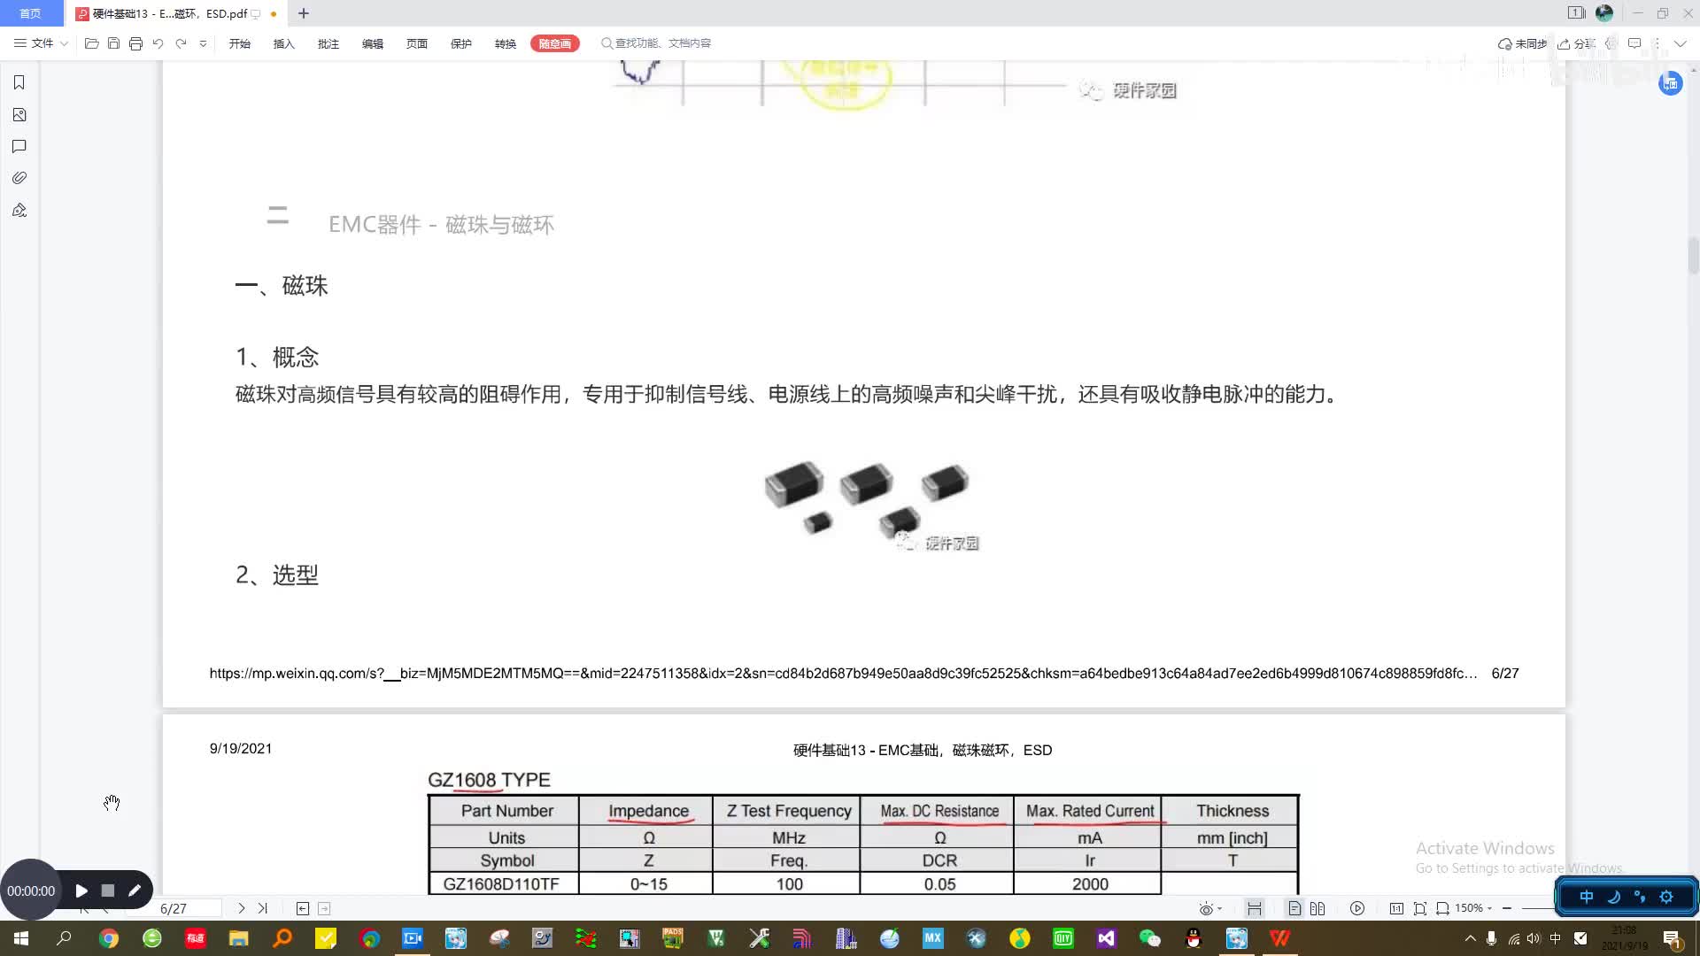Collapse the ribbon with the chevron
This screenshot has height=956, width=1700.
coord(1680,43)
